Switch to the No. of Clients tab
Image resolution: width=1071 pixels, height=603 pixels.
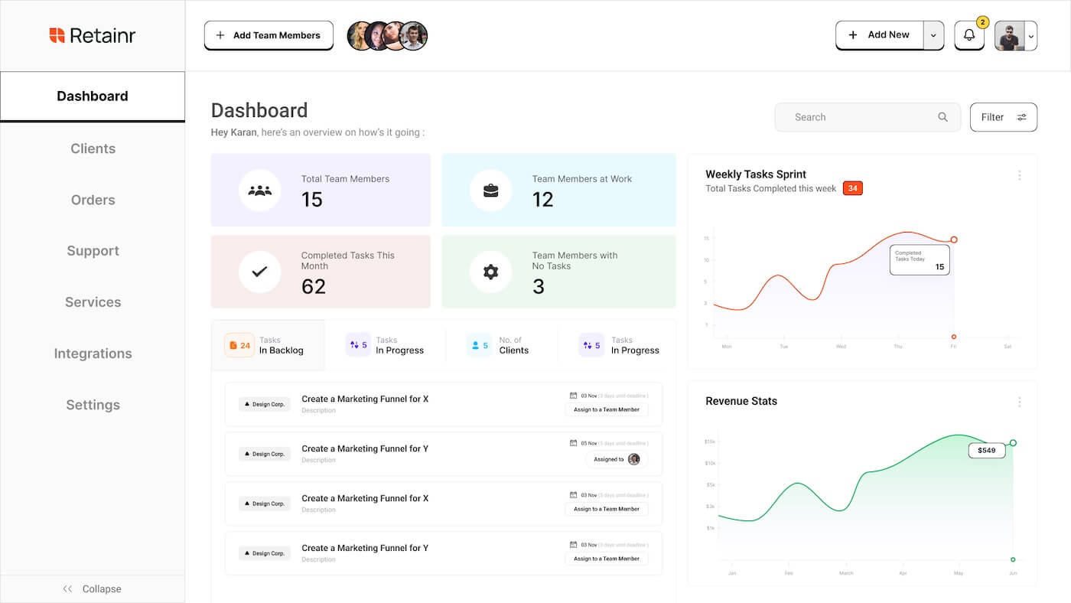(501, 345)
